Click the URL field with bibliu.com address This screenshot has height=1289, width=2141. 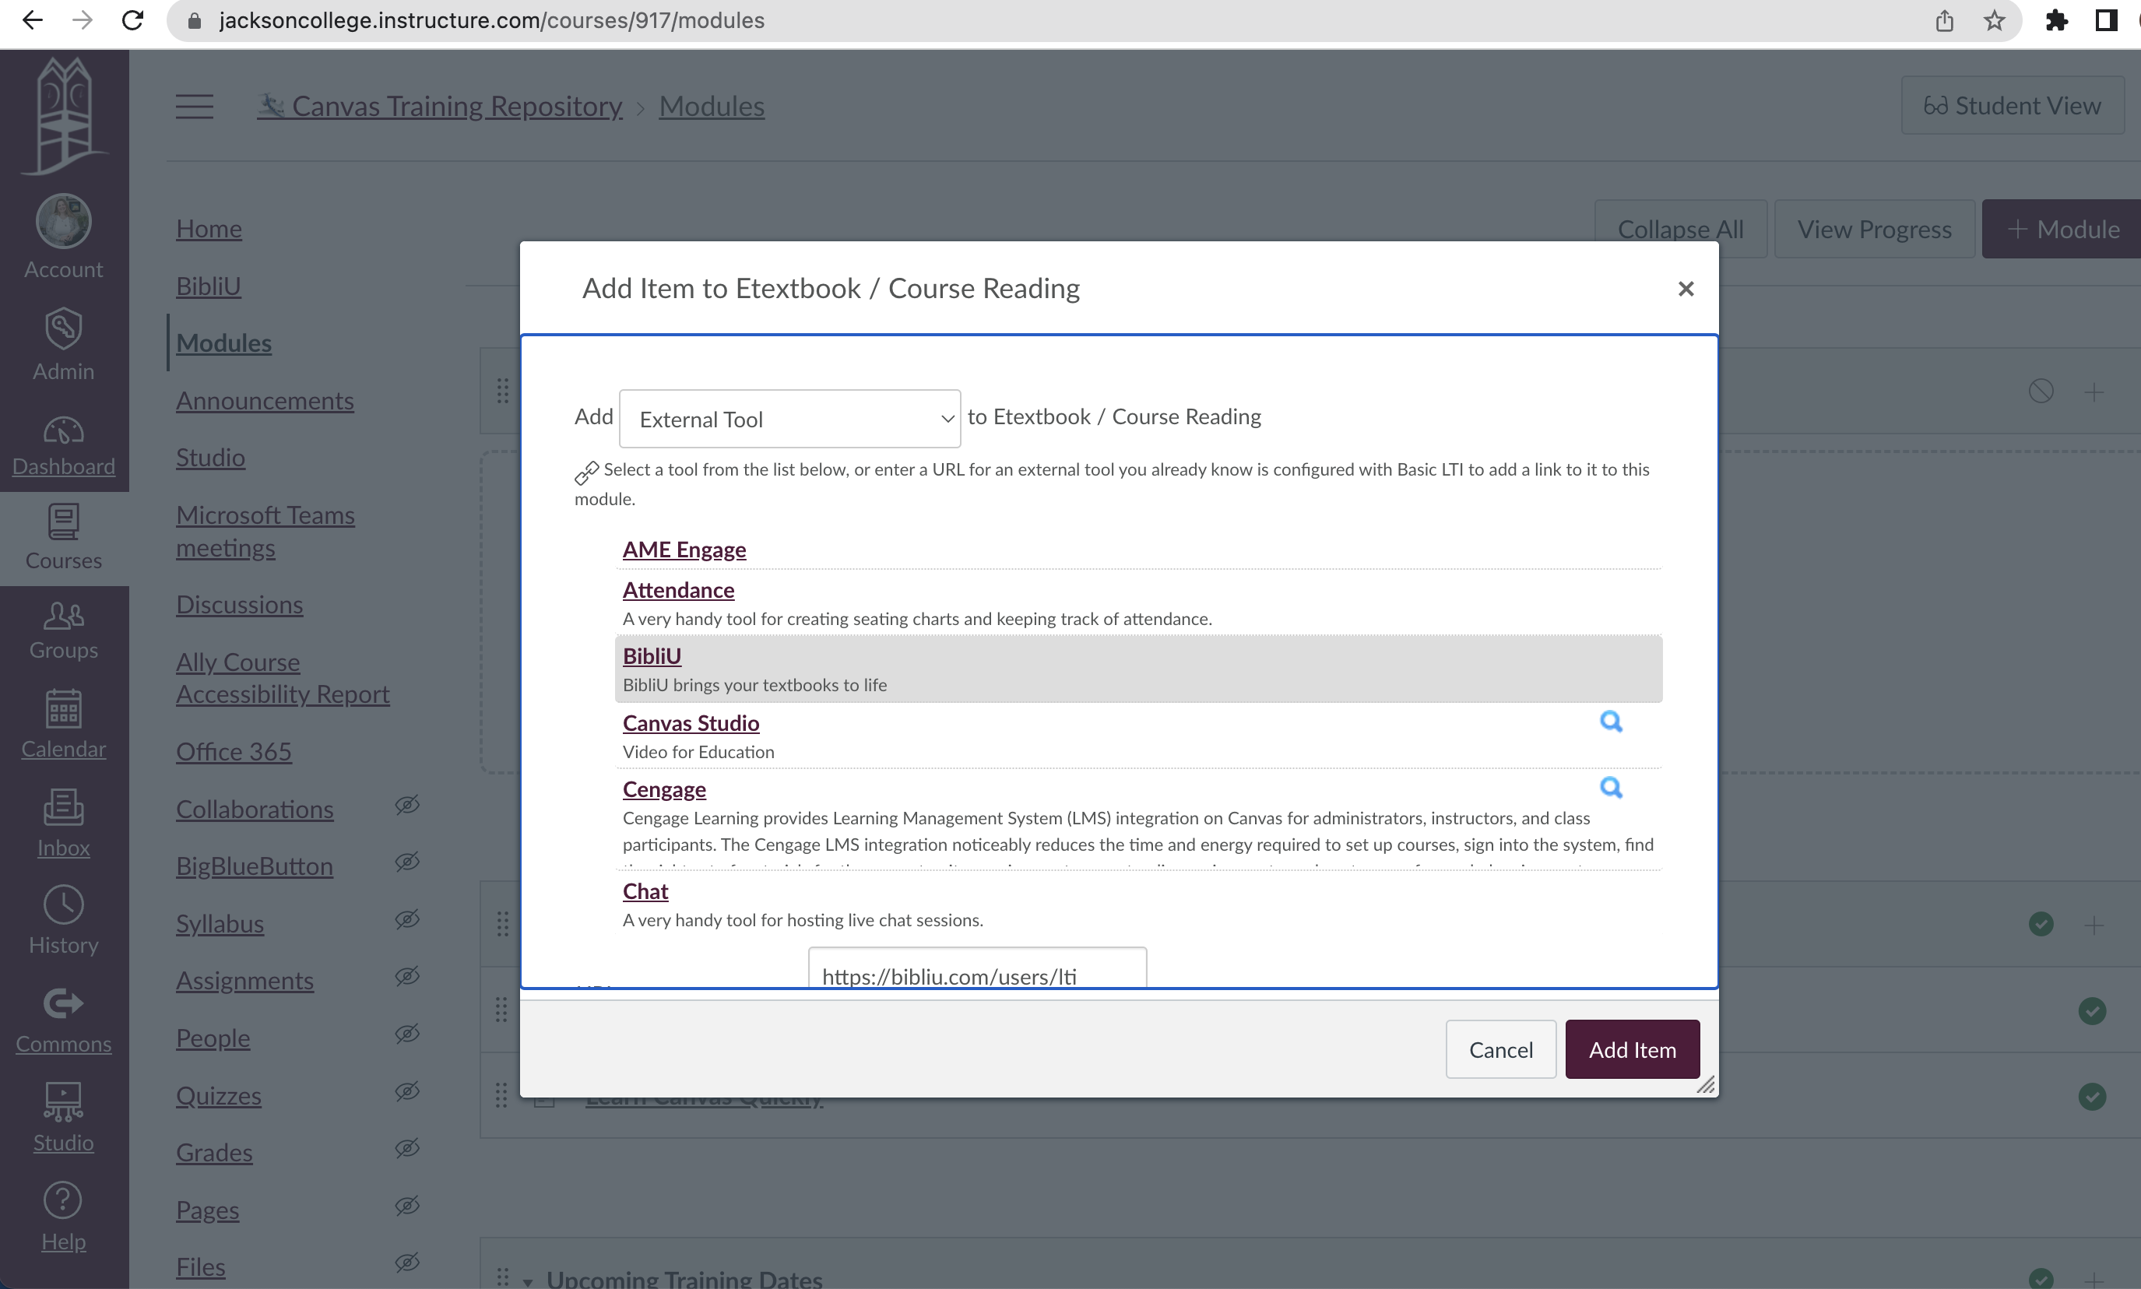pyautogui.click(x=977, y=968)
